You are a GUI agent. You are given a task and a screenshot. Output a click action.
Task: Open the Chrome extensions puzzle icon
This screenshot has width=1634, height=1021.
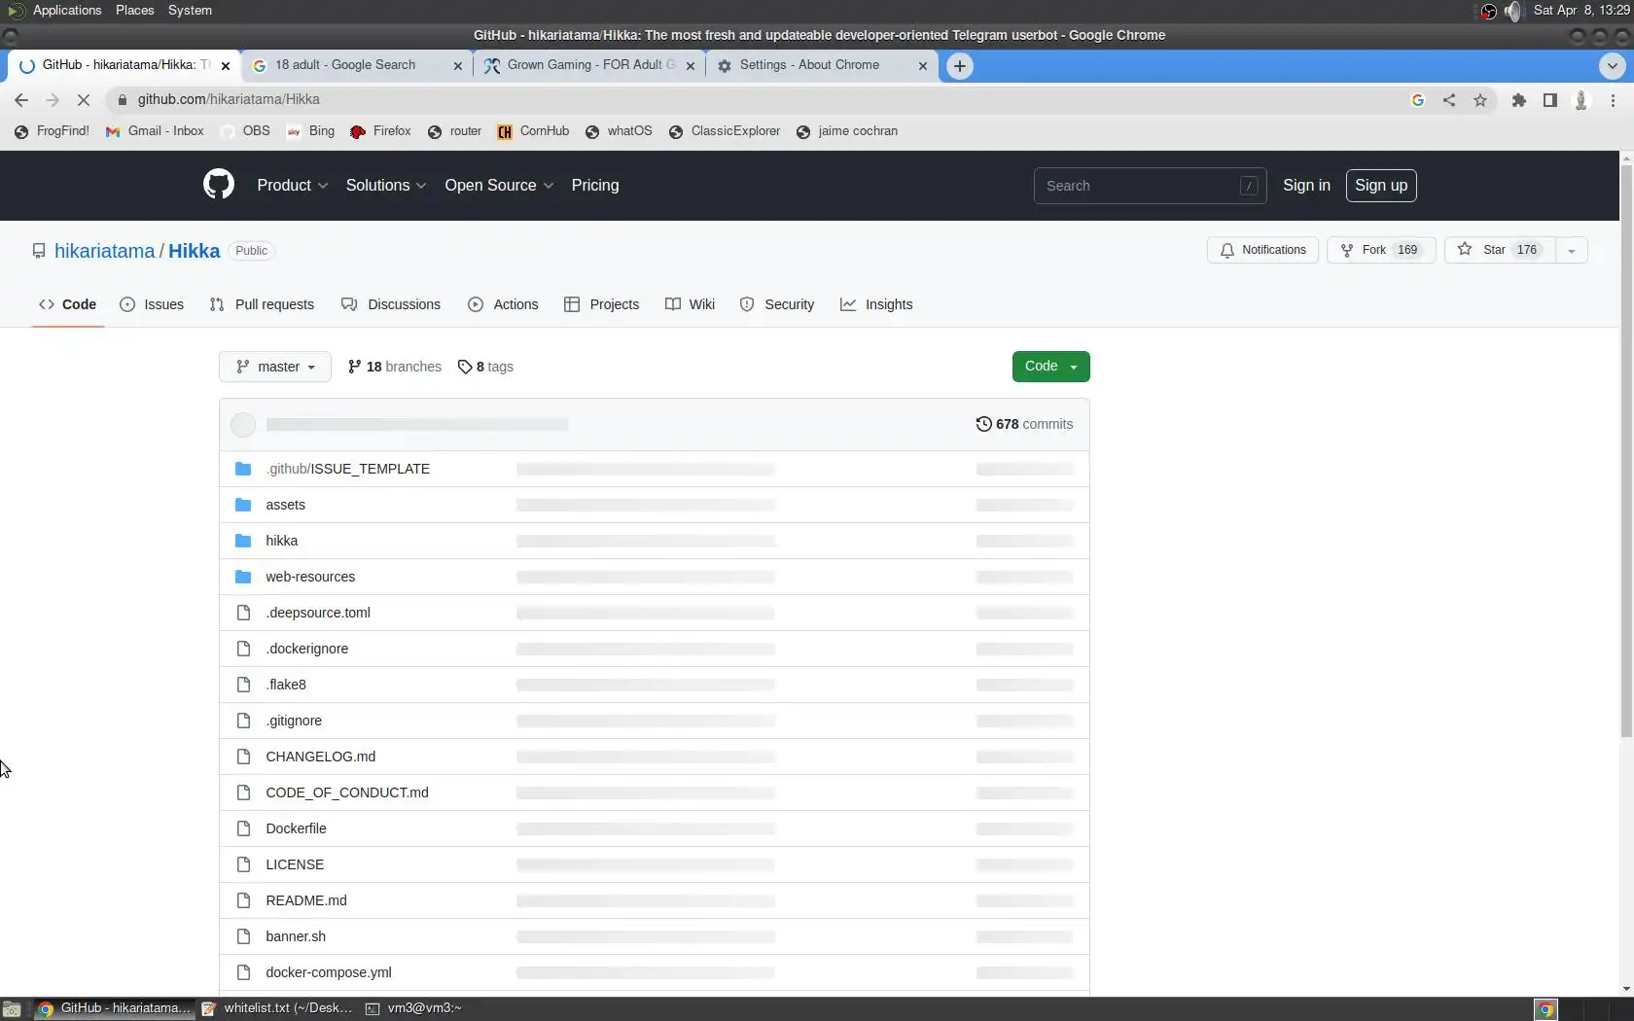pos(1518,100)
